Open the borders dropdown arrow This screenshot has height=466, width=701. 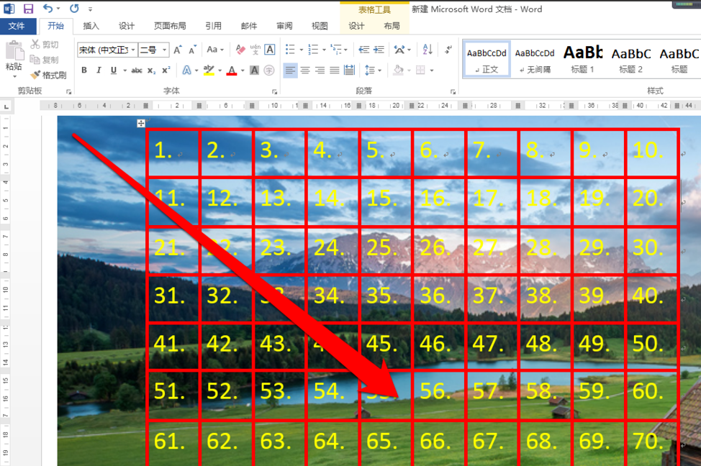pos(432,70)
